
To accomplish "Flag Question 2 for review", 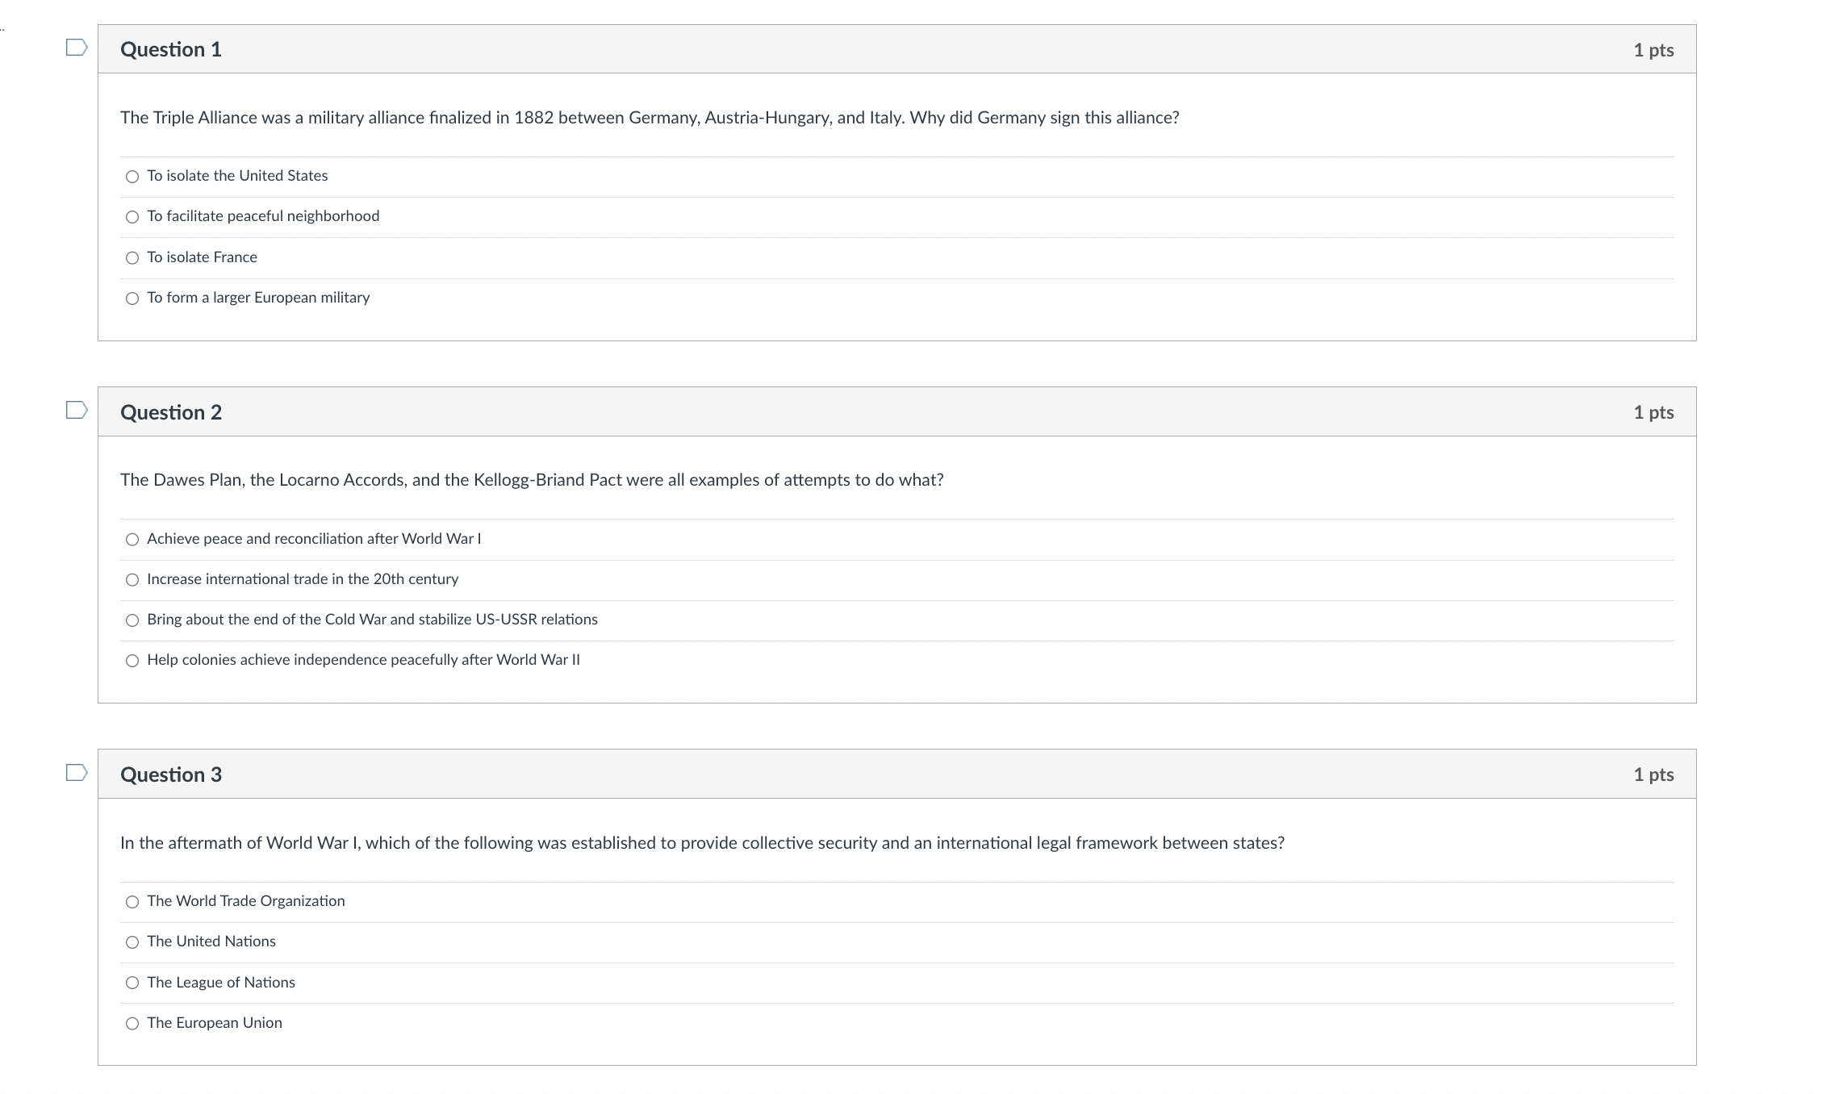I will coord(76,411).
